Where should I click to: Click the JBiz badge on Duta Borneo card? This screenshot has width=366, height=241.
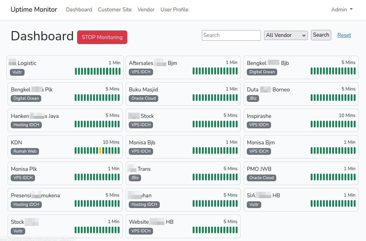pyautogui.click(x=253, y=98)
